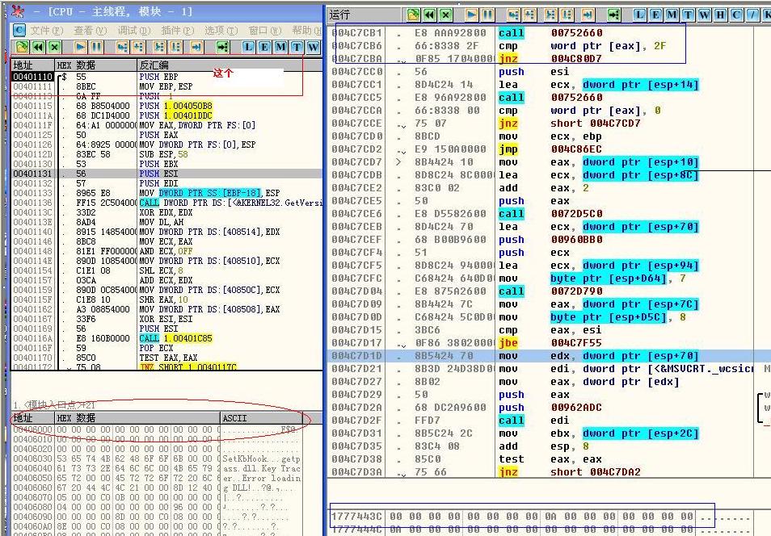Trace into in right window toolbar

[x=551, y=15]
